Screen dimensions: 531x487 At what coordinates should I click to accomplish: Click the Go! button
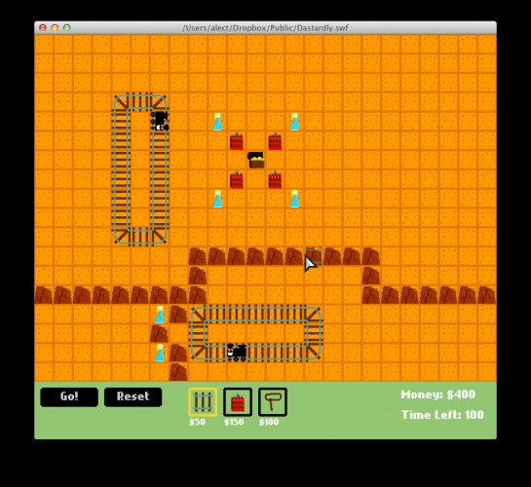(69, 396)
